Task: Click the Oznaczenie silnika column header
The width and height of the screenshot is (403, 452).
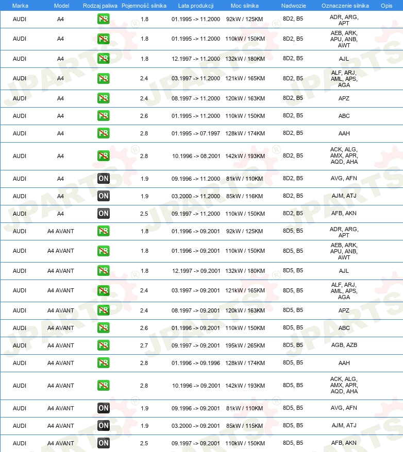Action: point(345,6)
